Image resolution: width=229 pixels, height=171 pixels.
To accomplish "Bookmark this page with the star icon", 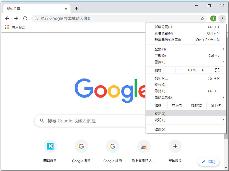I will [202, 18].
